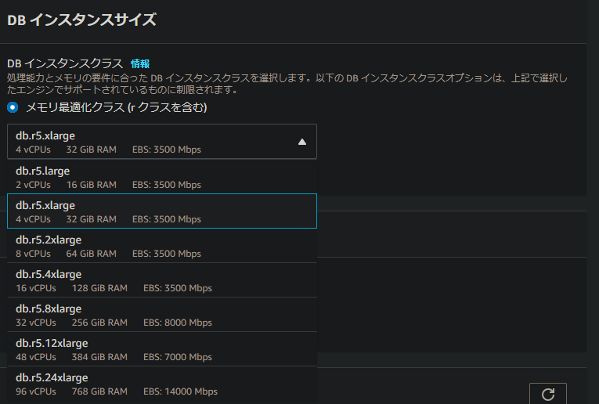This screenshot has height=404, width=599.
Task: Click the EBS: 14000 Mbps text
Action: click(180, 391)
